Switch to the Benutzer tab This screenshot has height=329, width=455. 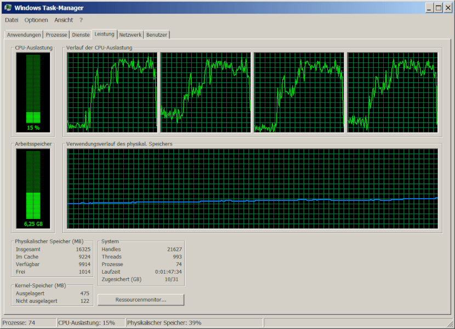pos(157,35)
